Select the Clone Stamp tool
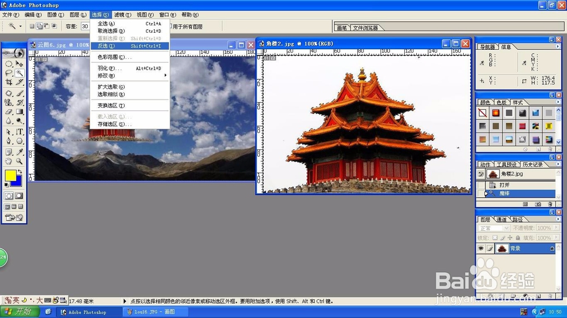 coord(9,102)
